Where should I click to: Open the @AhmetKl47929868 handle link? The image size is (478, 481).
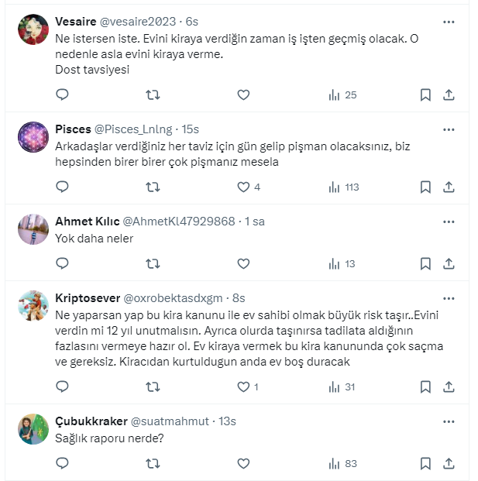coord(179,222)
